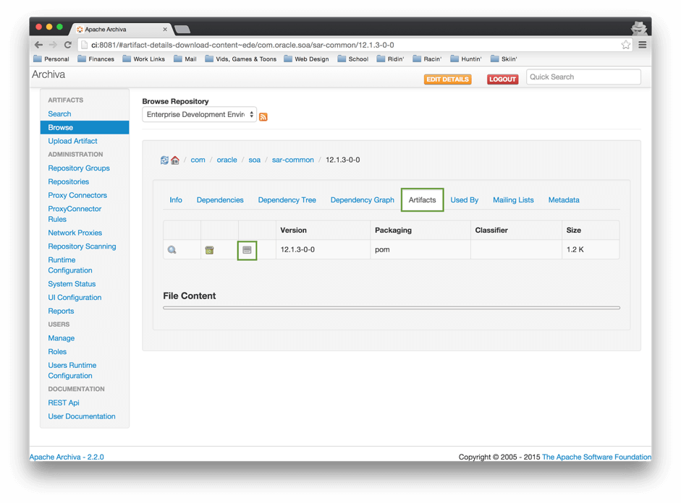
Task: Click 'com' in breadcrumb path
Action: click(x=198, y=160)
